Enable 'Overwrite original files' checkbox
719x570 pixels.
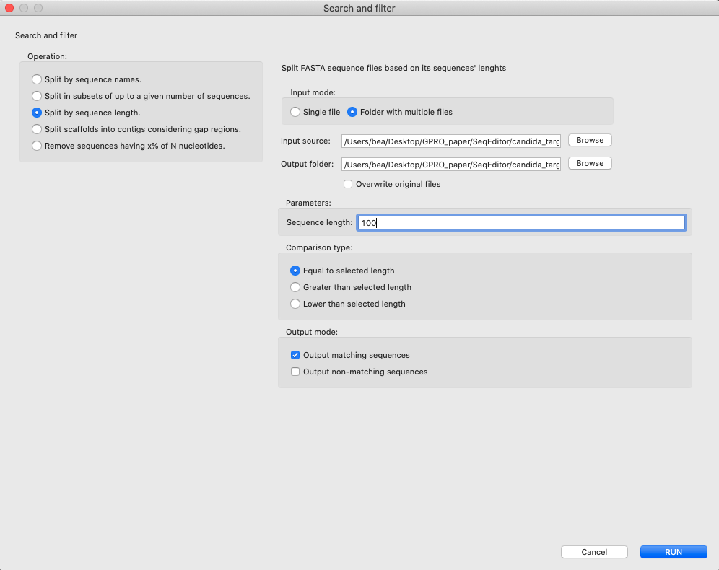[348, 184]
